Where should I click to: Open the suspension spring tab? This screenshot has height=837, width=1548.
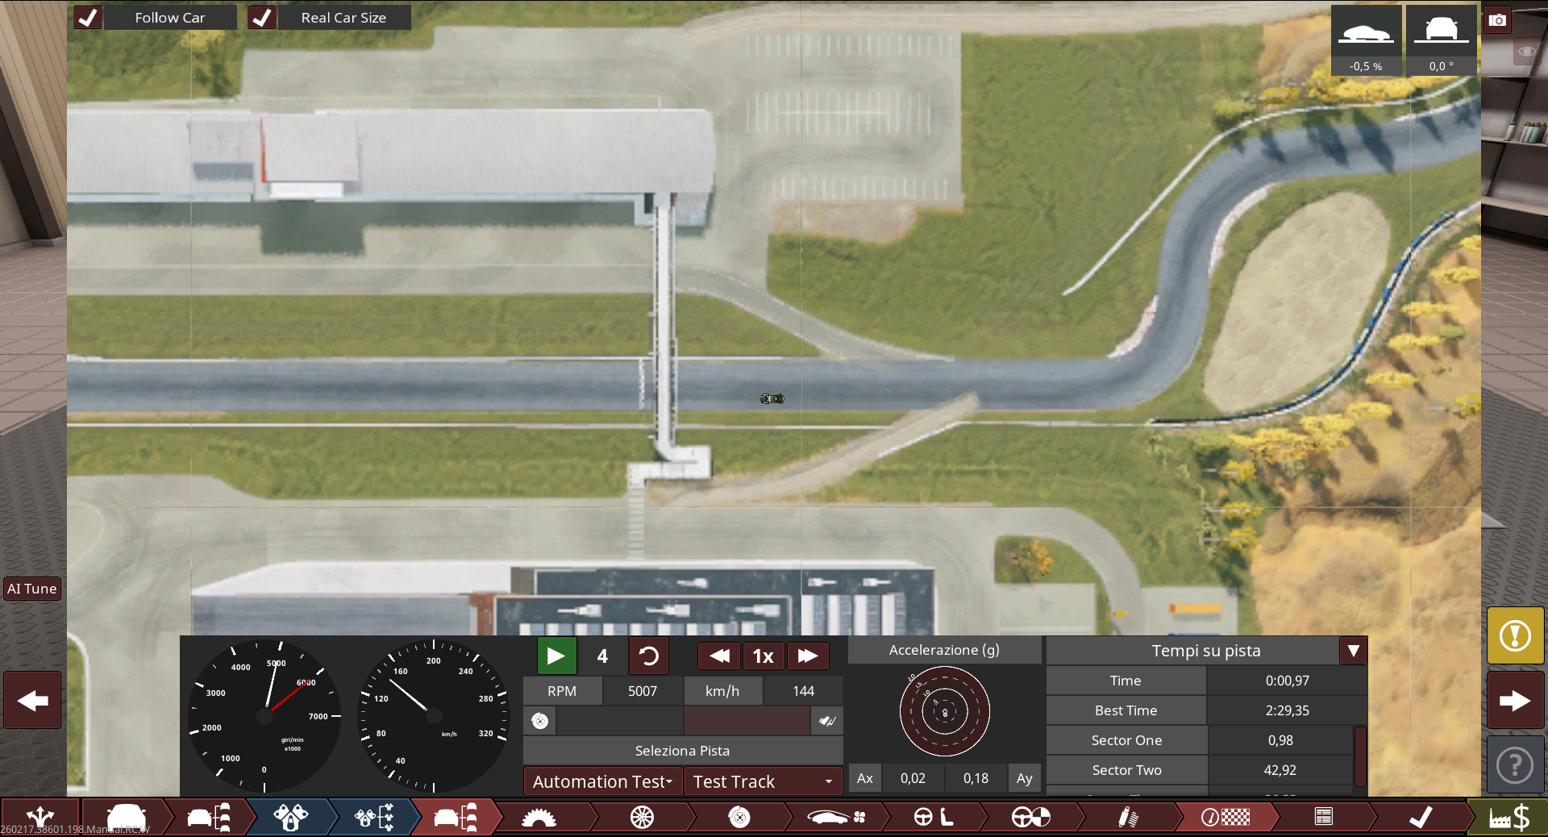(1128, 817)
